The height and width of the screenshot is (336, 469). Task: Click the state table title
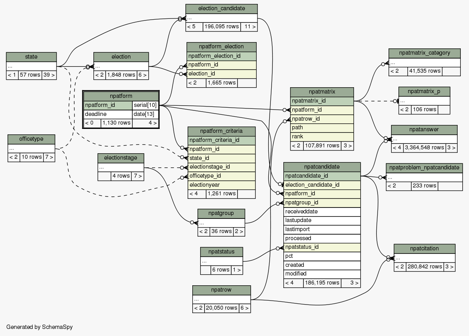31,57
